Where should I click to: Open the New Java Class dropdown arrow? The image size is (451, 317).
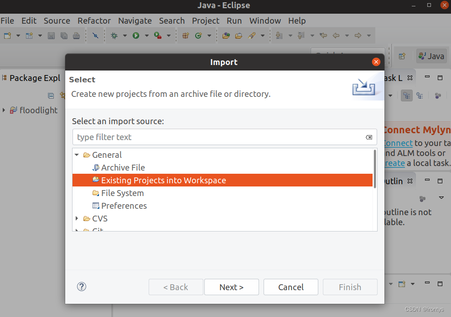[209, 35]
